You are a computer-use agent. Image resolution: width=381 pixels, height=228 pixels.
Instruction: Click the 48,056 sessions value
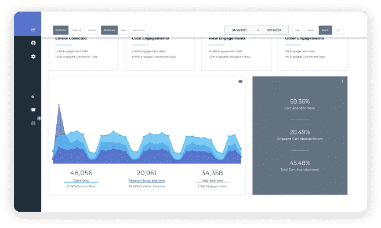coord(81,173)
